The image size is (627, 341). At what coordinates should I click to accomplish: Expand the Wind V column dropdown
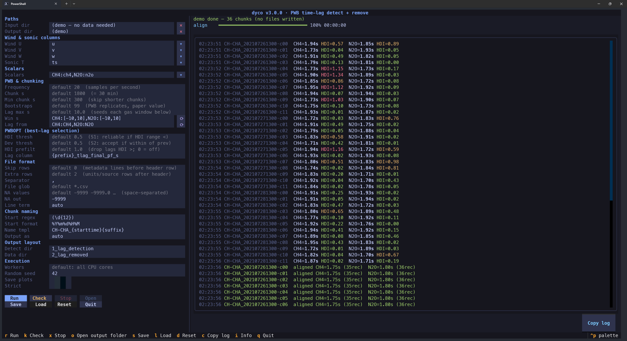[x=181, y=50]
